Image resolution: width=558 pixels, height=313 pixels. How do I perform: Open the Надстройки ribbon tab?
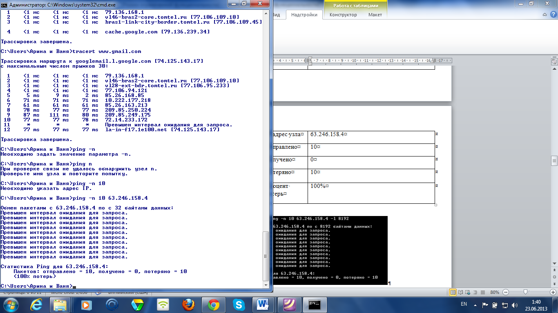click(304, 15)
